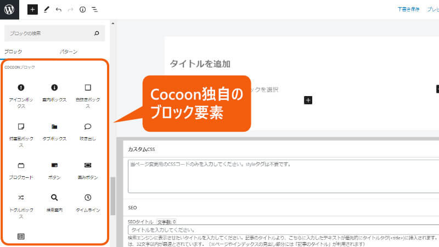439x247 pixels.
Task: Insert the 囲みボタン block
Action: point(88,171)
